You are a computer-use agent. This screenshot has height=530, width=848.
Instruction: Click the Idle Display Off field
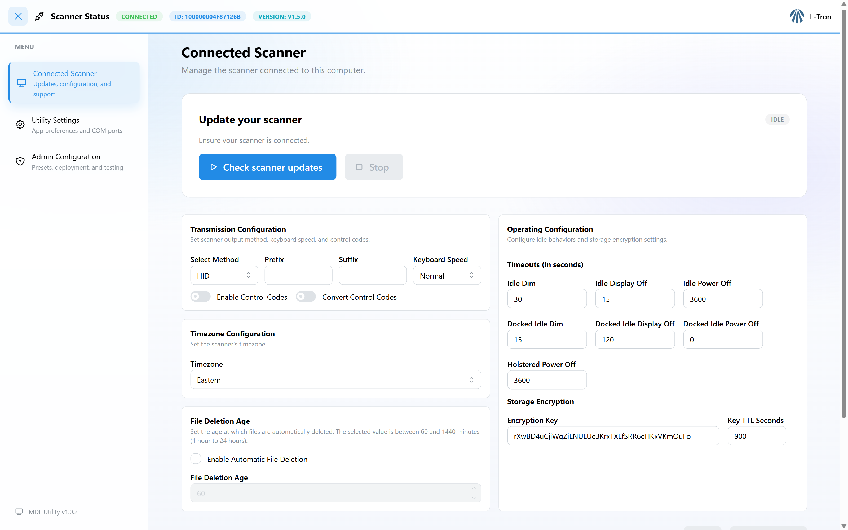[x=635, y=299]
